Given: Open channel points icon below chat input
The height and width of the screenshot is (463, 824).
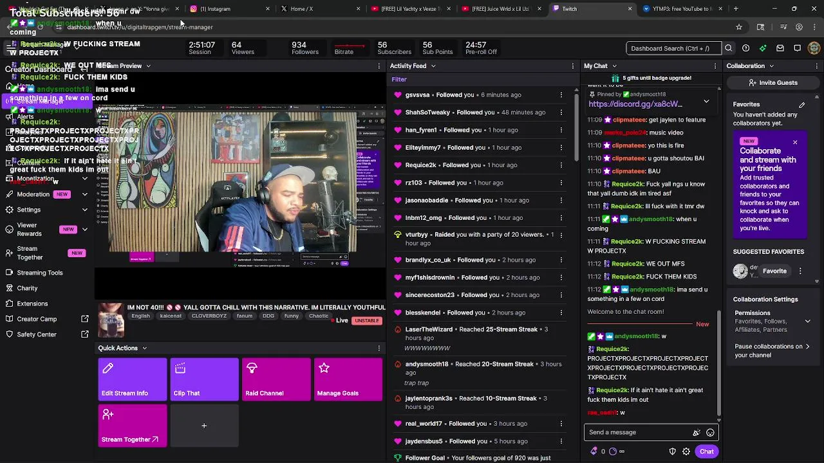Looking at the screenshot, I should (612, 451).
